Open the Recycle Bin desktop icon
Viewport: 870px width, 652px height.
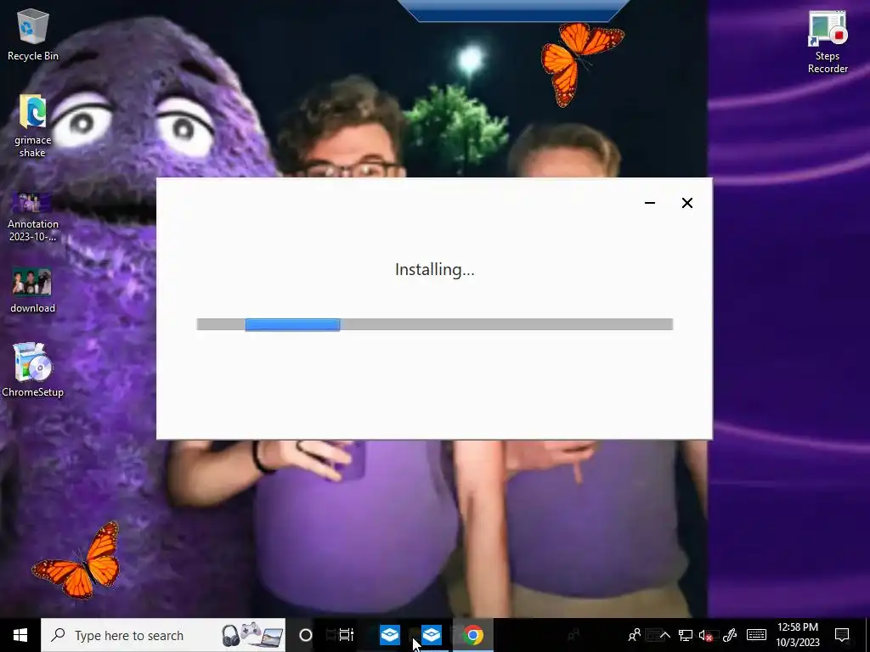[33, 35]
